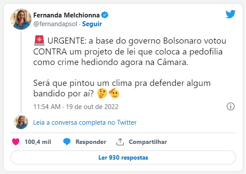Click the blue verified badge
This screenshot has height=174, width=246.
pyautogui.click(x=104, y=15)
